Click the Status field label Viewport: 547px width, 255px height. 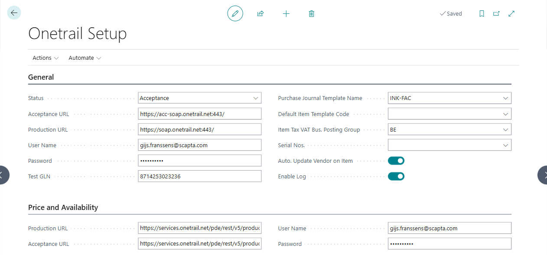(x=36, y=98)
